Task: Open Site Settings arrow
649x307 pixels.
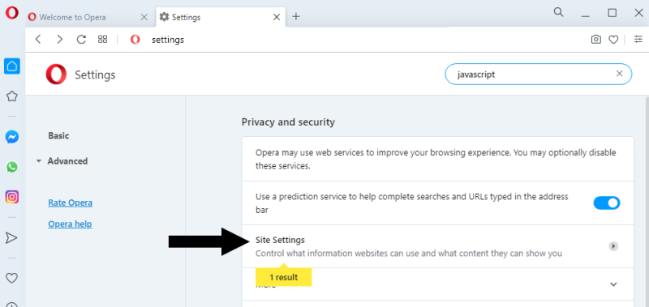Action: pyautogui.click(x=613, y=246)
